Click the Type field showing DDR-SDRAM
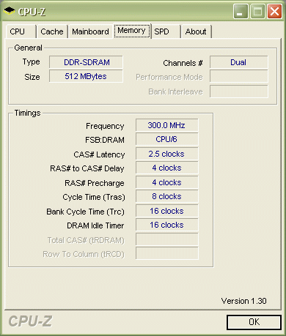The image size is (286, 336). [86, 62]
